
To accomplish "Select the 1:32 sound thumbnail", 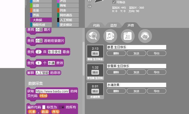I will (95, 72).
